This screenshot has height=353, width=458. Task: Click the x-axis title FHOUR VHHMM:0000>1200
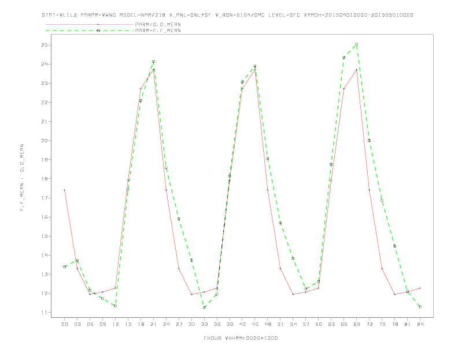pos(241,338)
